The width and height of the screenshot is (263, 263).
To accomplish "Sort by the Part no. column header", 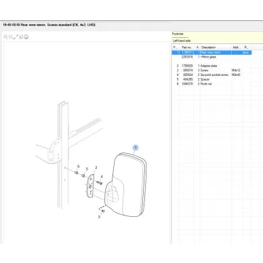I will pos(186,47).
